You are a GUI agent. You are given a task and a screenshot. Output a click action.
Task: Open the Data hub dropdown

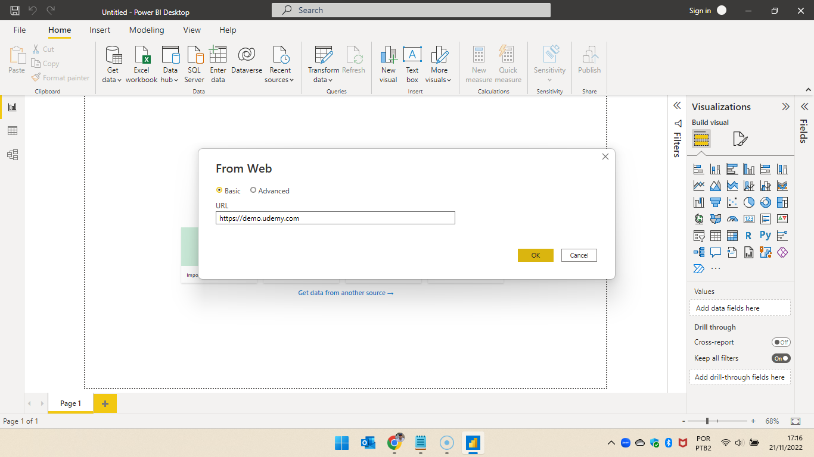[170, 64]
